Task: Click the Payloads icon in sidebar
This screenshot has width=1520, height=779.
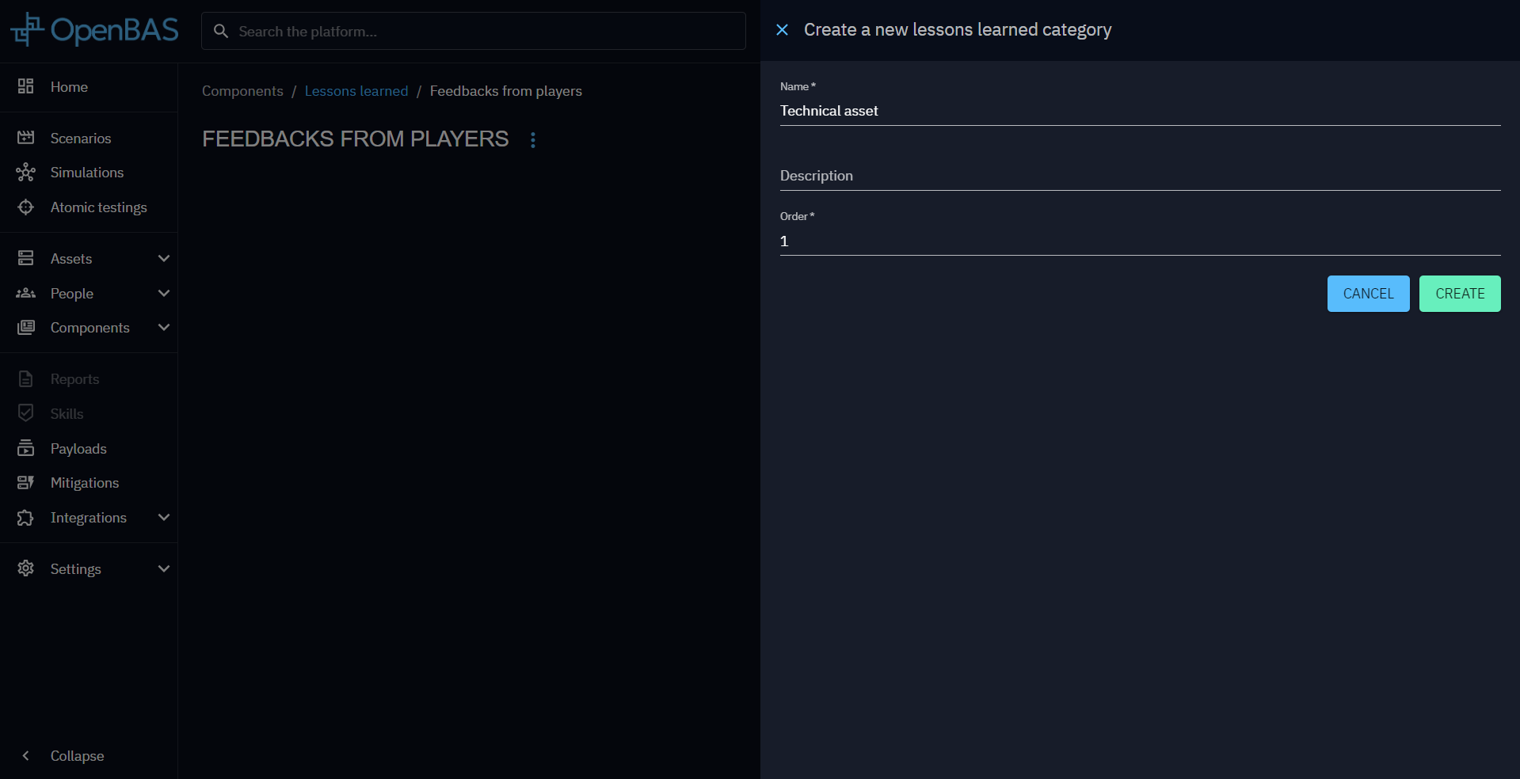Action: 26,448
